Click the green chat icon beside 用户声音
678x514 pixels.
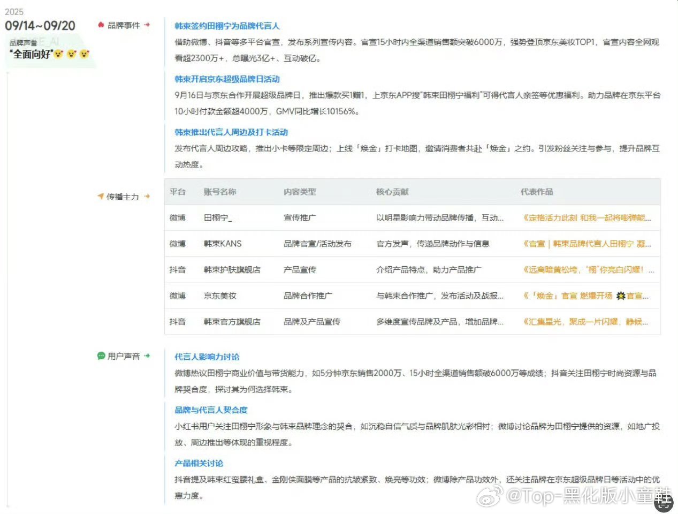point(101,356)
